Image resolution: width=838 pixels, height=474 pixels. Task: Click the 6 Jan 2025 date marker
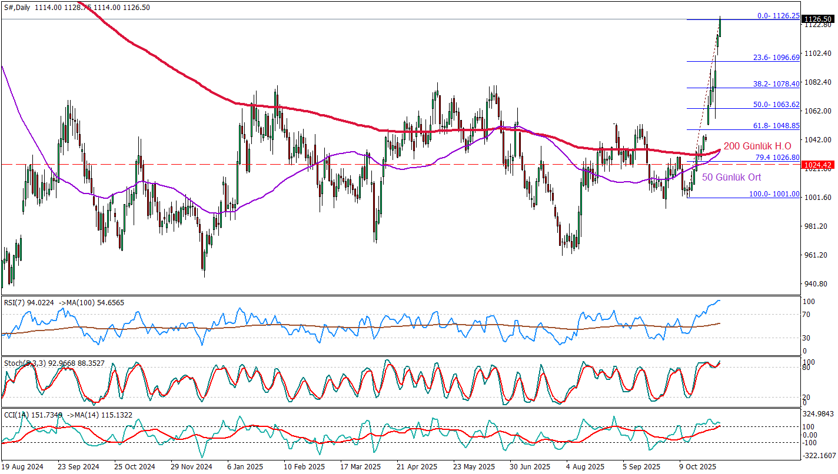tap(244, 466)
